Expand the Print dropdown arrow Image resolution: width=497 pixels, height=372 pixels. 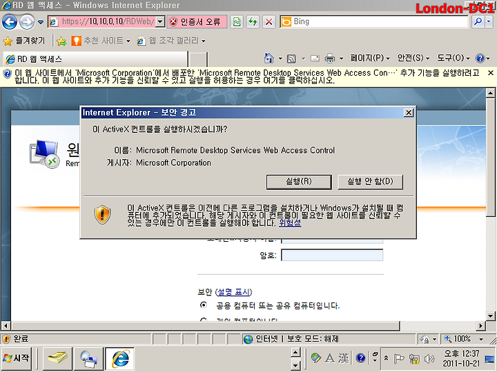pyautogui.click(x=341, y=59)
